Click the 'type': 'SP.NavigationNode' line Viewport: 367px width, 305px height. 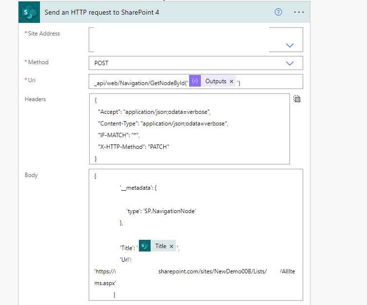tap(161, 211)
